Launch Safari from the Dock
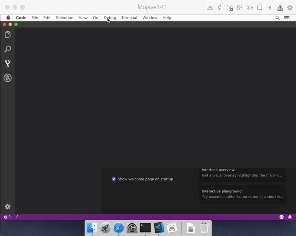The height and width of the screenshot is (236, 296). pyautogui.click(x=119, y=228)
